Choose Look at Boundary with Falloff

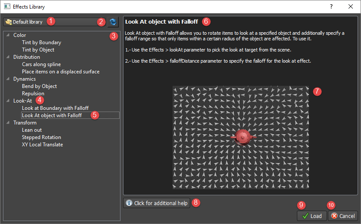pos(55,108)
